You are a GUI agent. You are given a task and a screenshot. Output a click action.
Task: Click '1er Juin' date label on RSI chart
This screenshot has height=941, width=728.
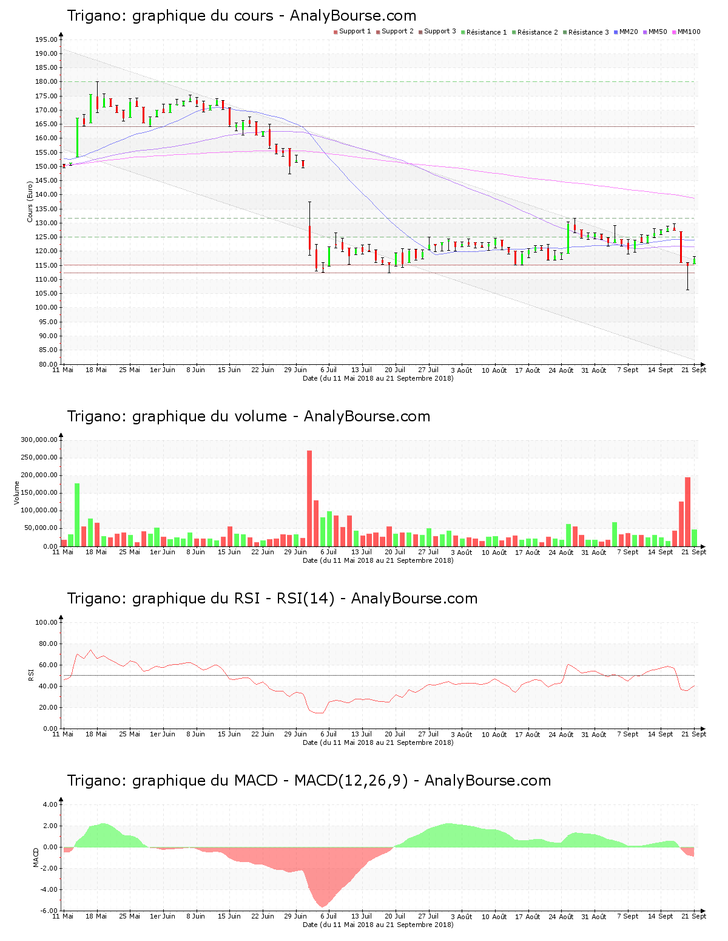(163, 734)
